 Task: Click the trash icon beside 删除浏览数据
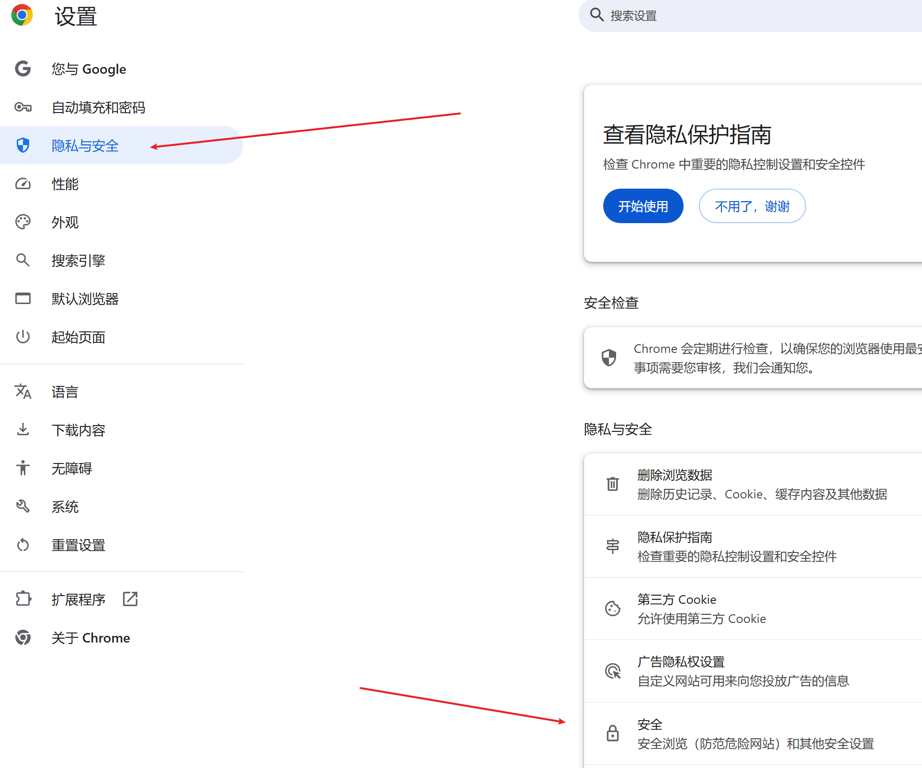tap(613, 484)
